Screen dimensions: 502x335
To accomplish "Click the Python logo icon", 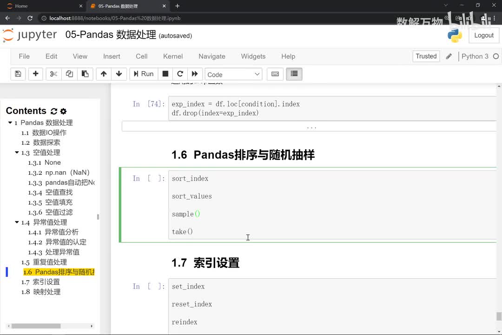I will [455, 35].
